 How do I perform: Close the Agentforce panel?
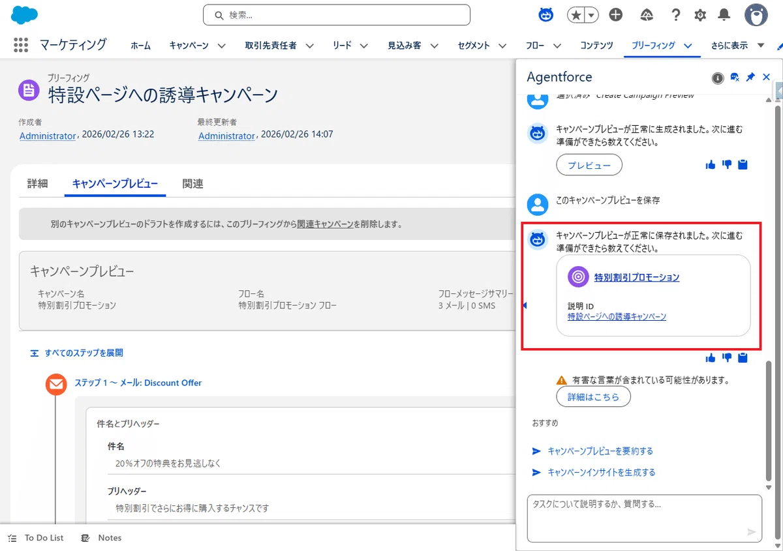(767, 78)
